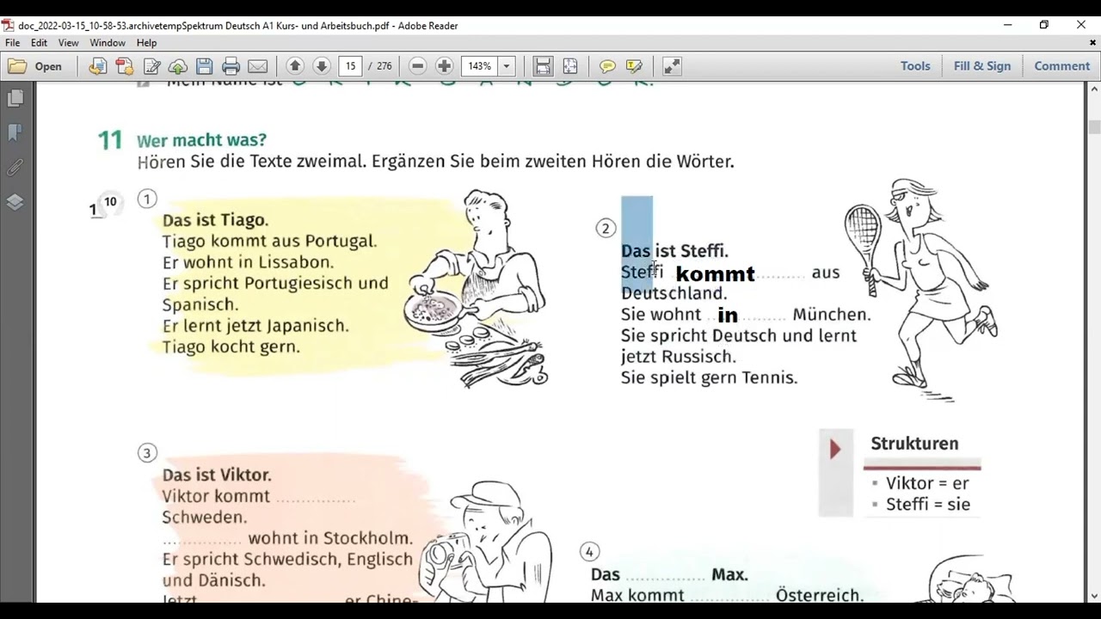The width and height of the screenshot is (1101, 619).
Task: Show the layers panel icon
Action: click(15, 202)
